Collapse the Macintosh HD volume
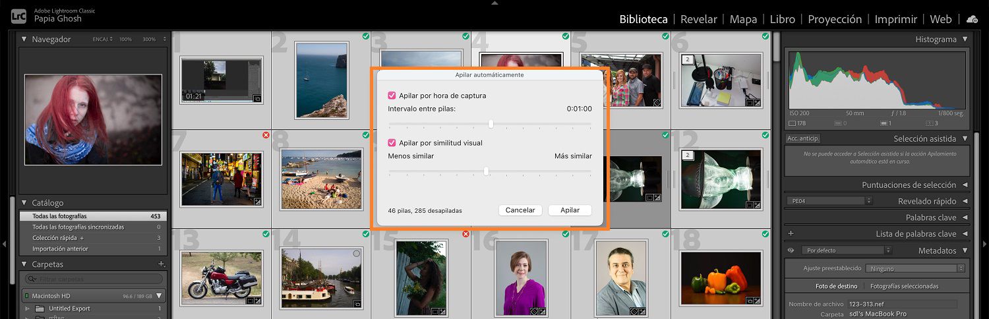The width and height of the screenshot is (989, 319). (159, 296)
